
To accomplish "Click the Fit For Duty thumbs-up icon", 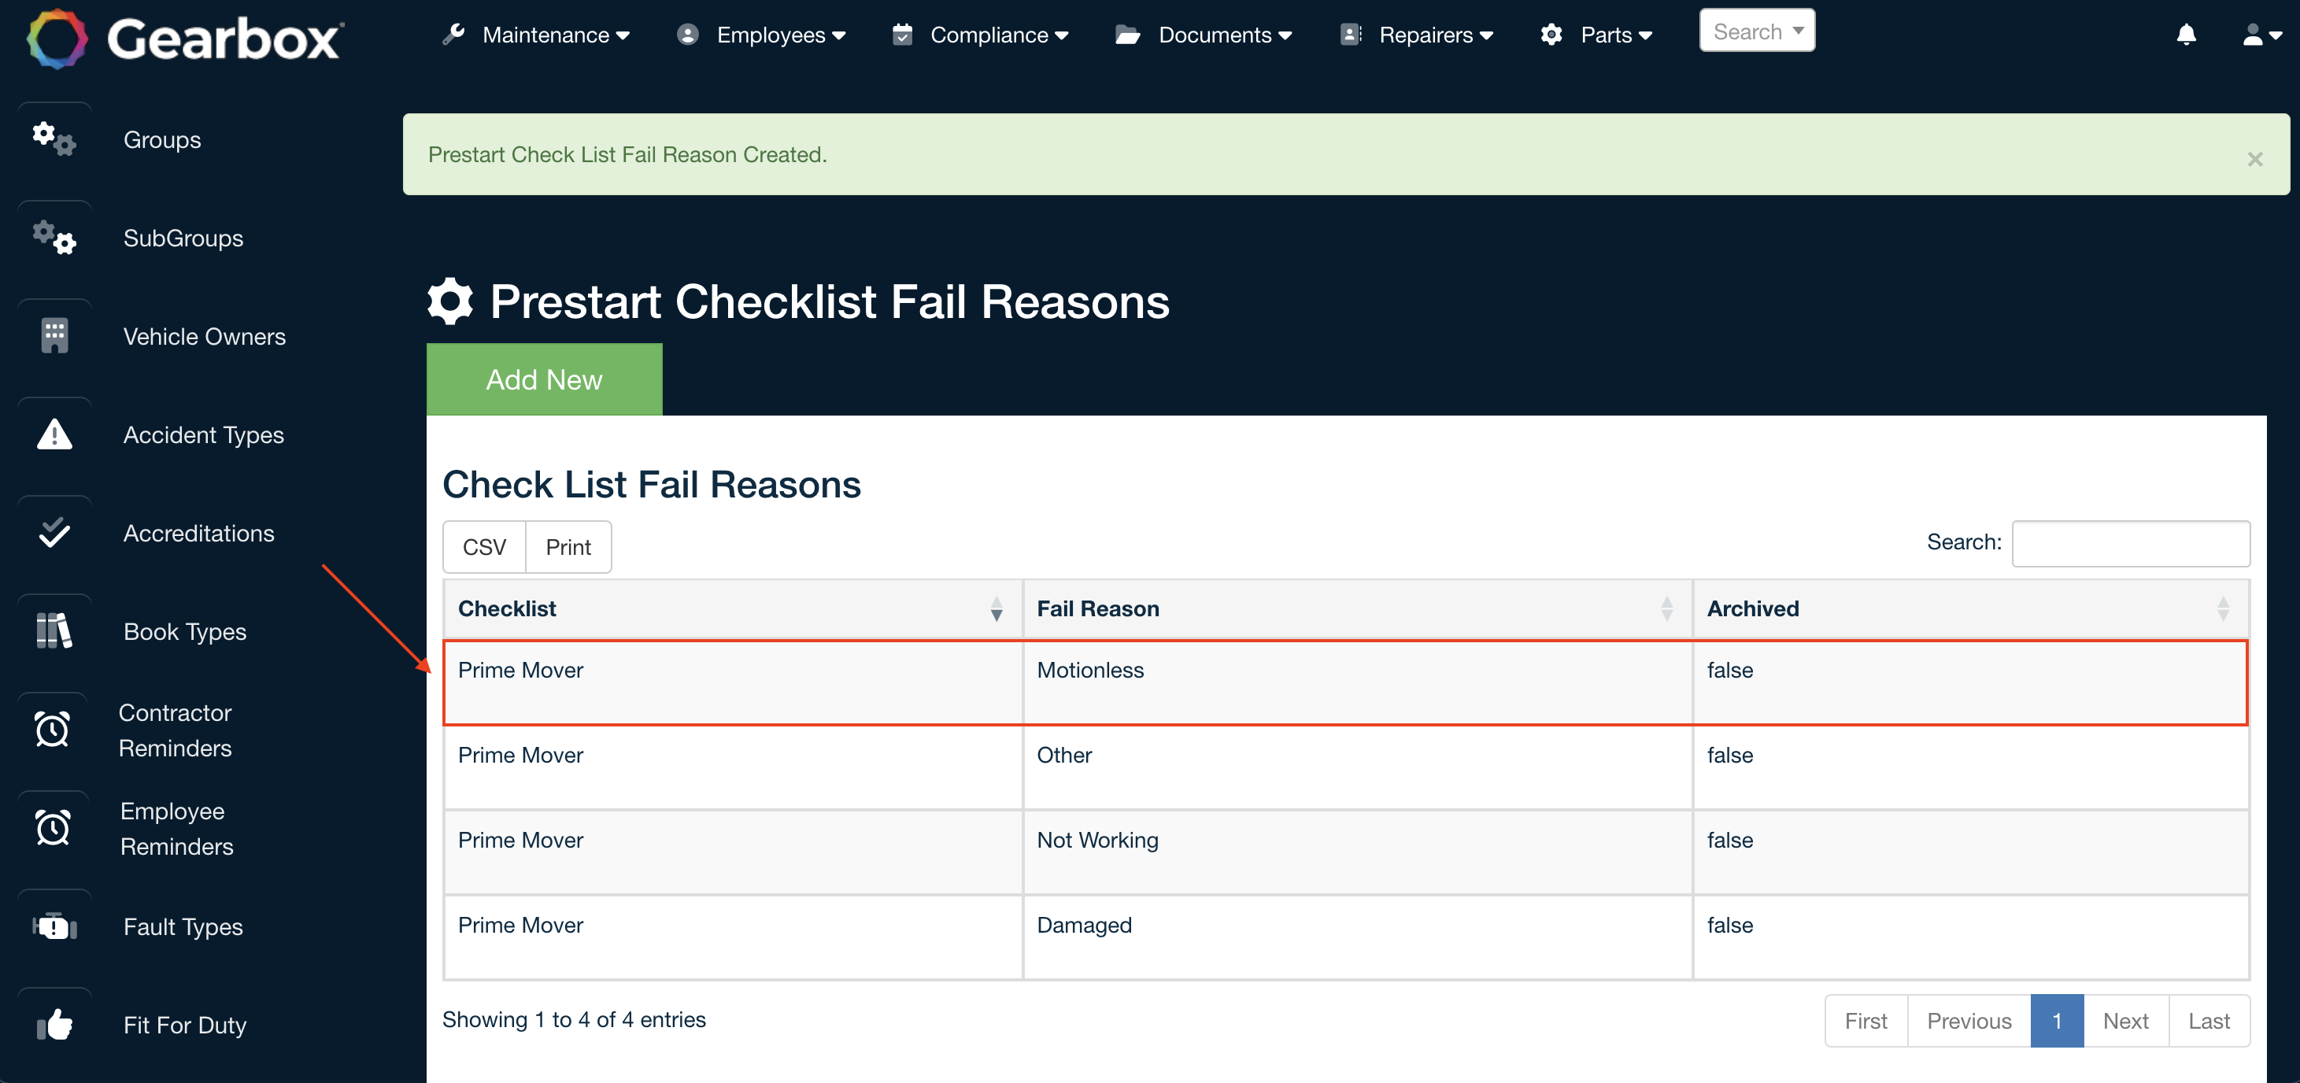I will (54, 1024).
